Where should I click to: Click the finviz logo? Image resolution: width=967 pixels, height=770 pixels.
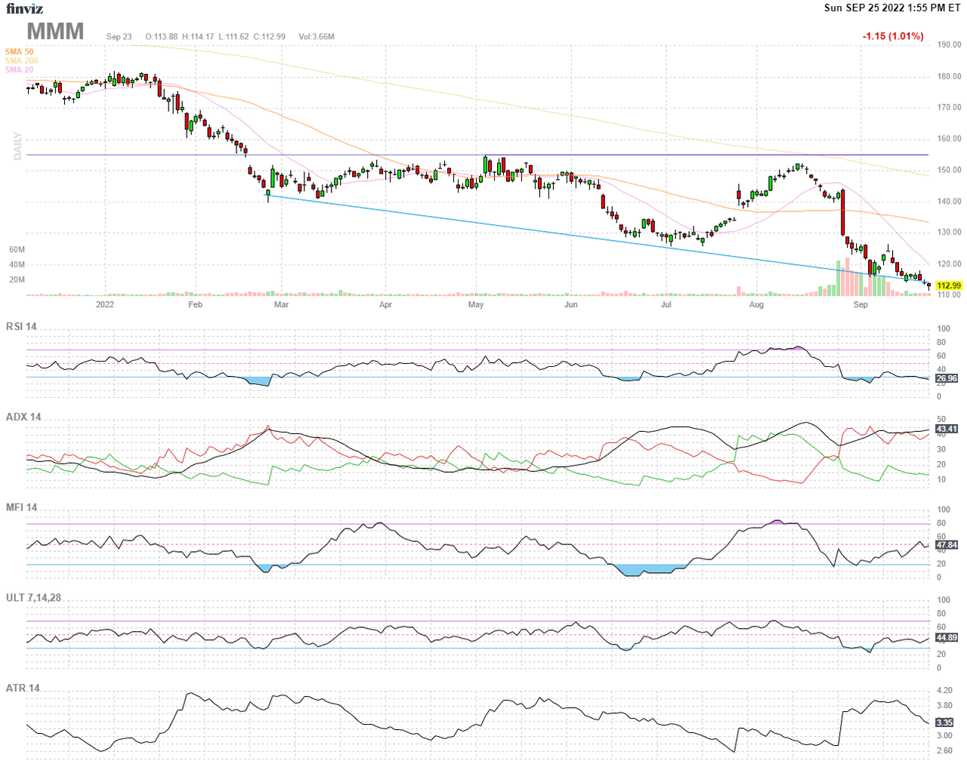(25, 8)
